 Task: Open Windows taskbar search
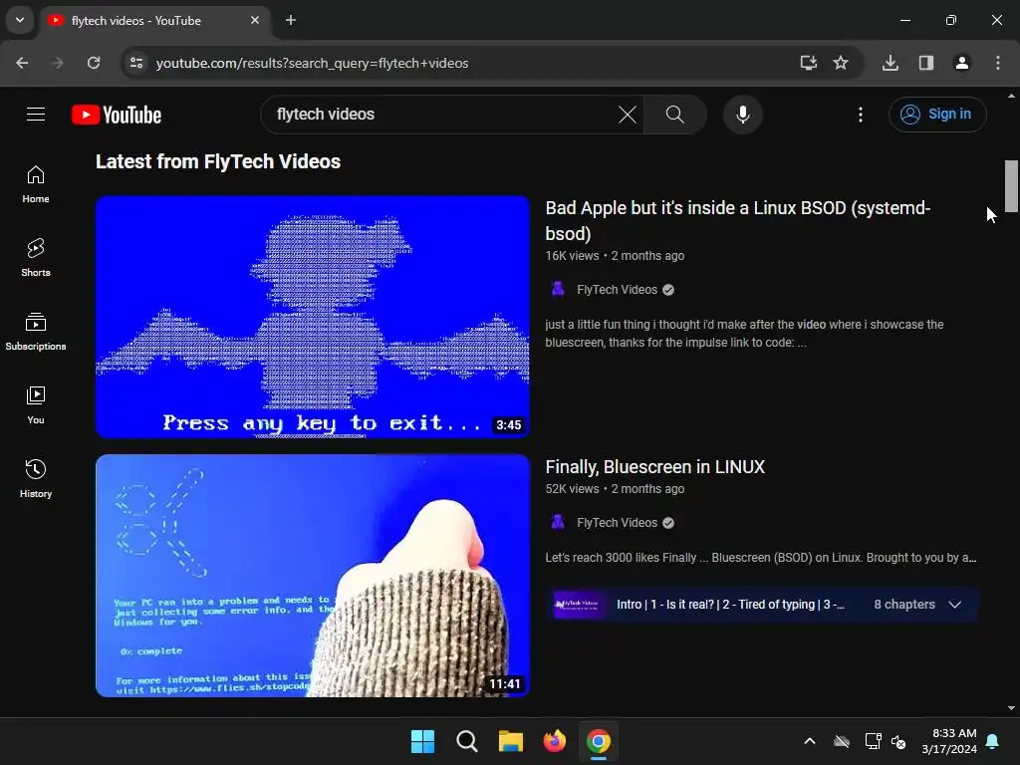pos(466,741)
